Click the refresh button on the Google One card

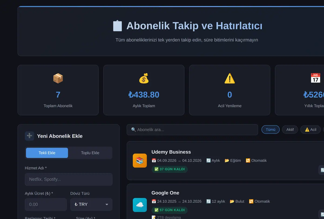[322, 214]
